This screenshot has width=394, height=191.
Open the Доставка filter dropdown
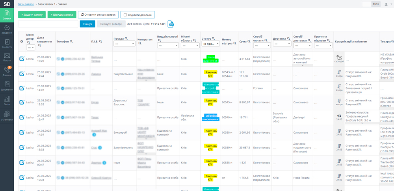click(282, 44)
